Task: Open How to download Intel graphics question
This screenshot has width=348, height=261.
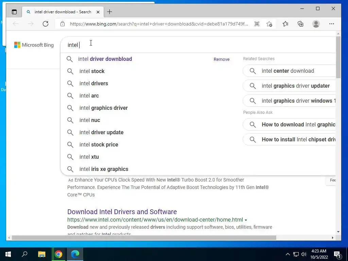Action: pos(289,124)
